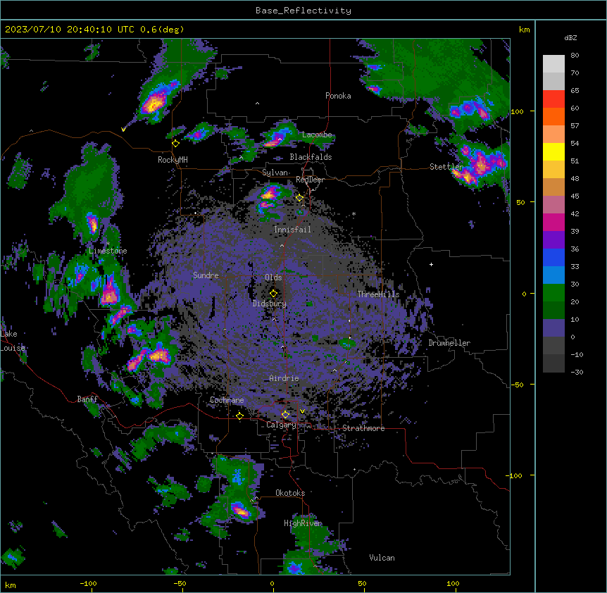Image resolution: width=607 pixels, height=593 pixels.
Task: Click the Ponoka city label
Action: (338, 96)
